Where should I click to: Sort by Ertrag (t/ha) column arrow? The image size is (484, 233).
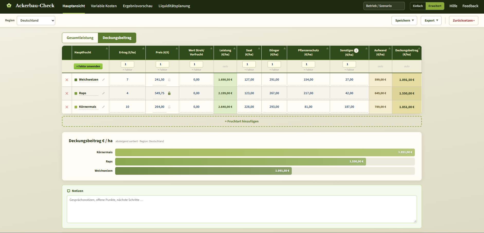coord(143,48)
